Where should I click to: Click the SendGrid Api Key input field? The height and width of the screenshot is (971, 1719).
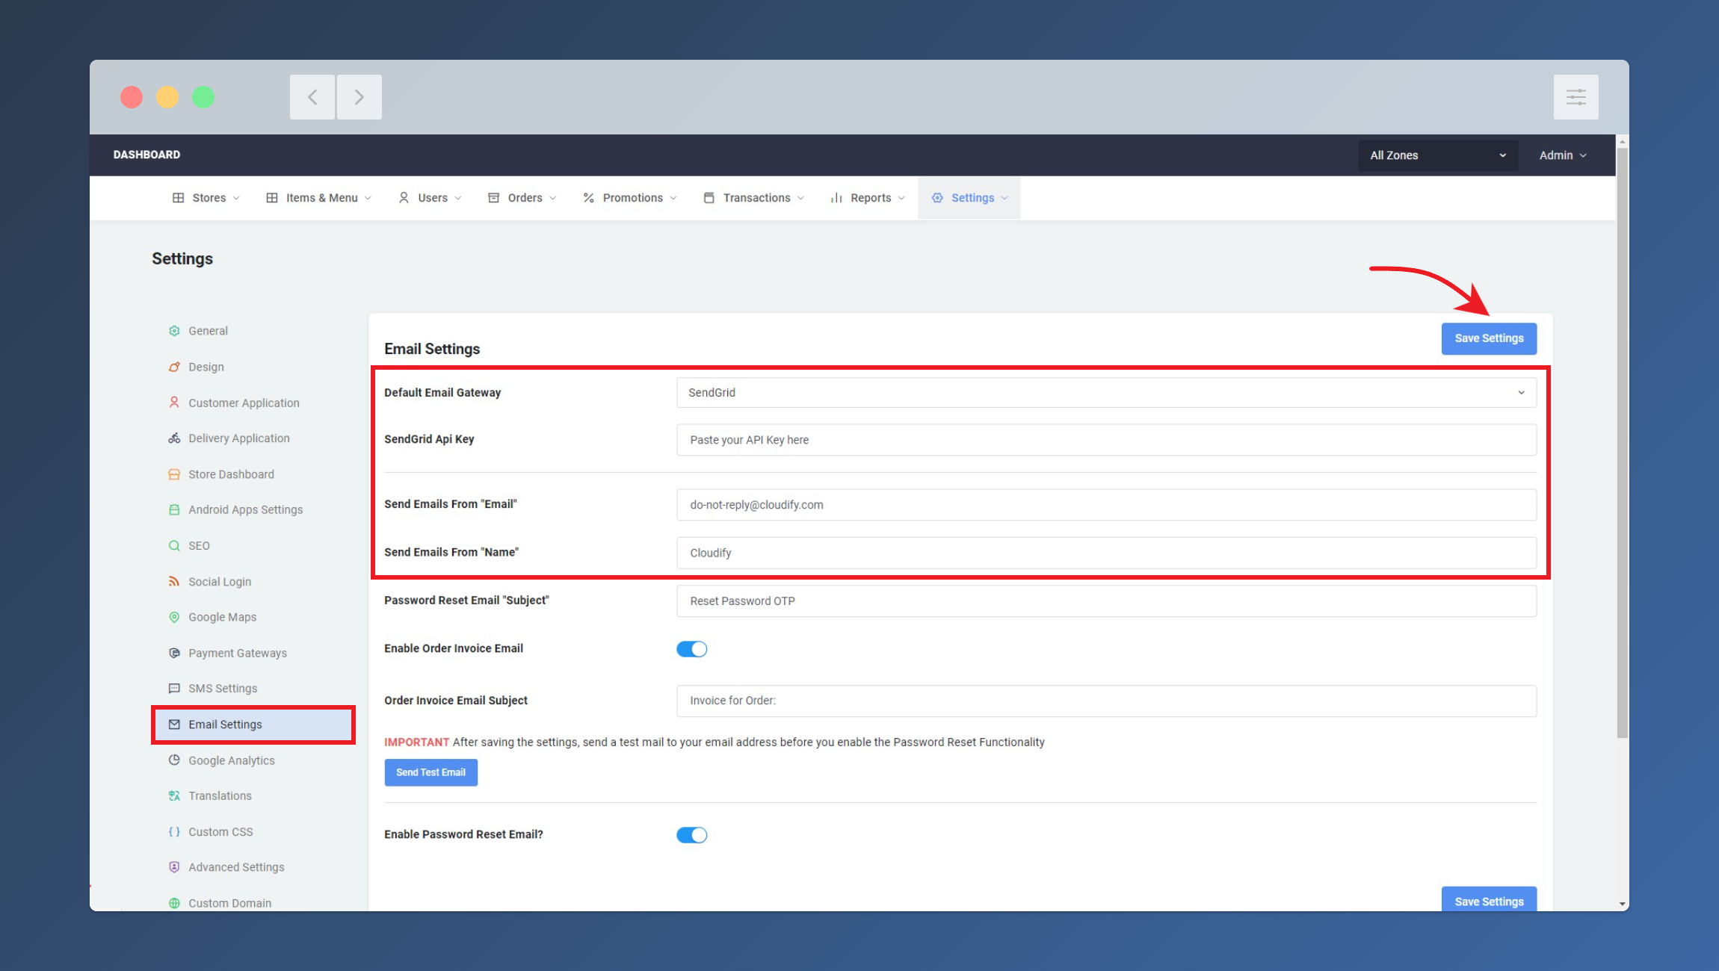pyautogui.click(x=1106, y=440)
